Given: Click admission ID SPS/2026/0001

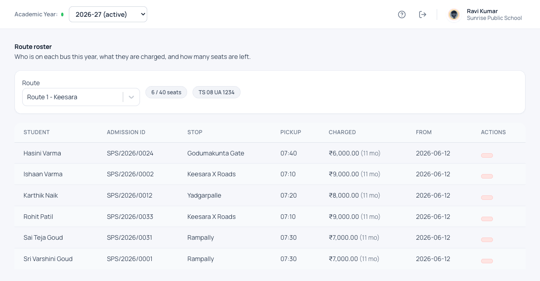Looking at the screenshot, I should (130, 259).
